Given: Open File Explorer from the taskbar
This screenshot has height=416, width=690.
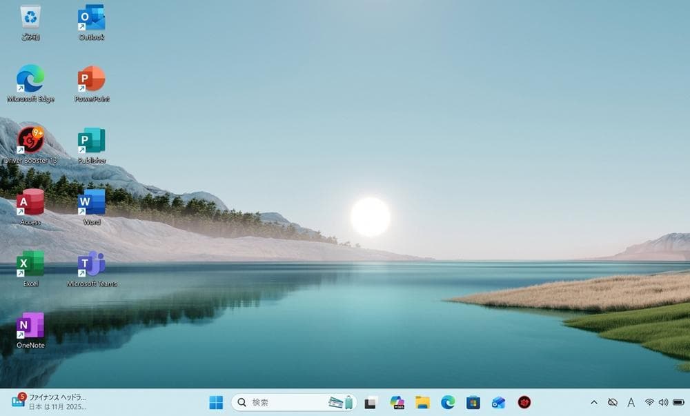Looking at the screenshot, I should tap(422, 402).
